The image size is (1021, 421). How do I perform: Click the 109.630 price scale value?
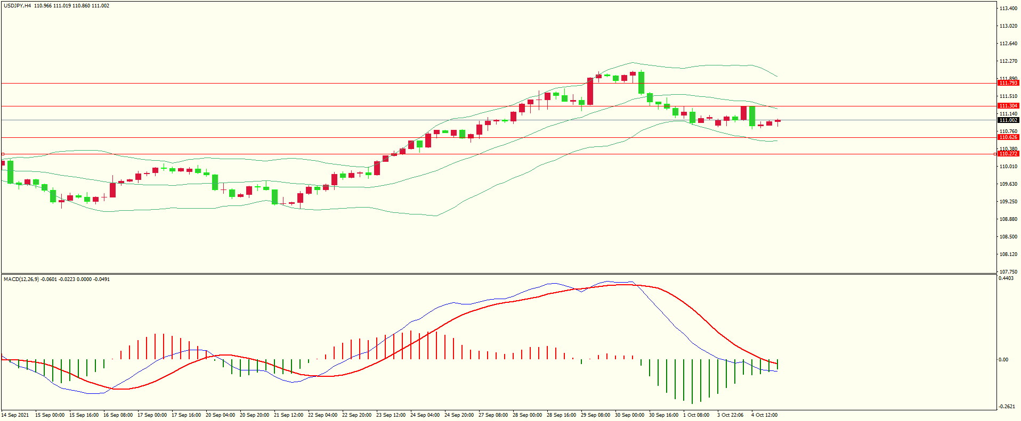1008,184
